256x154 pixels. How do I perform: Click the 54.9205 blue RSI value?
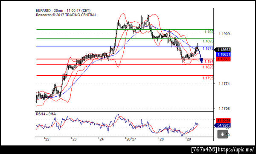click(222, 125)
